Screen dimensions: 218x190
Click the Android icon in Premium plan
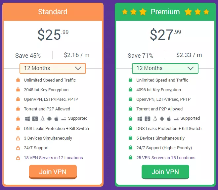pos(162,119)
